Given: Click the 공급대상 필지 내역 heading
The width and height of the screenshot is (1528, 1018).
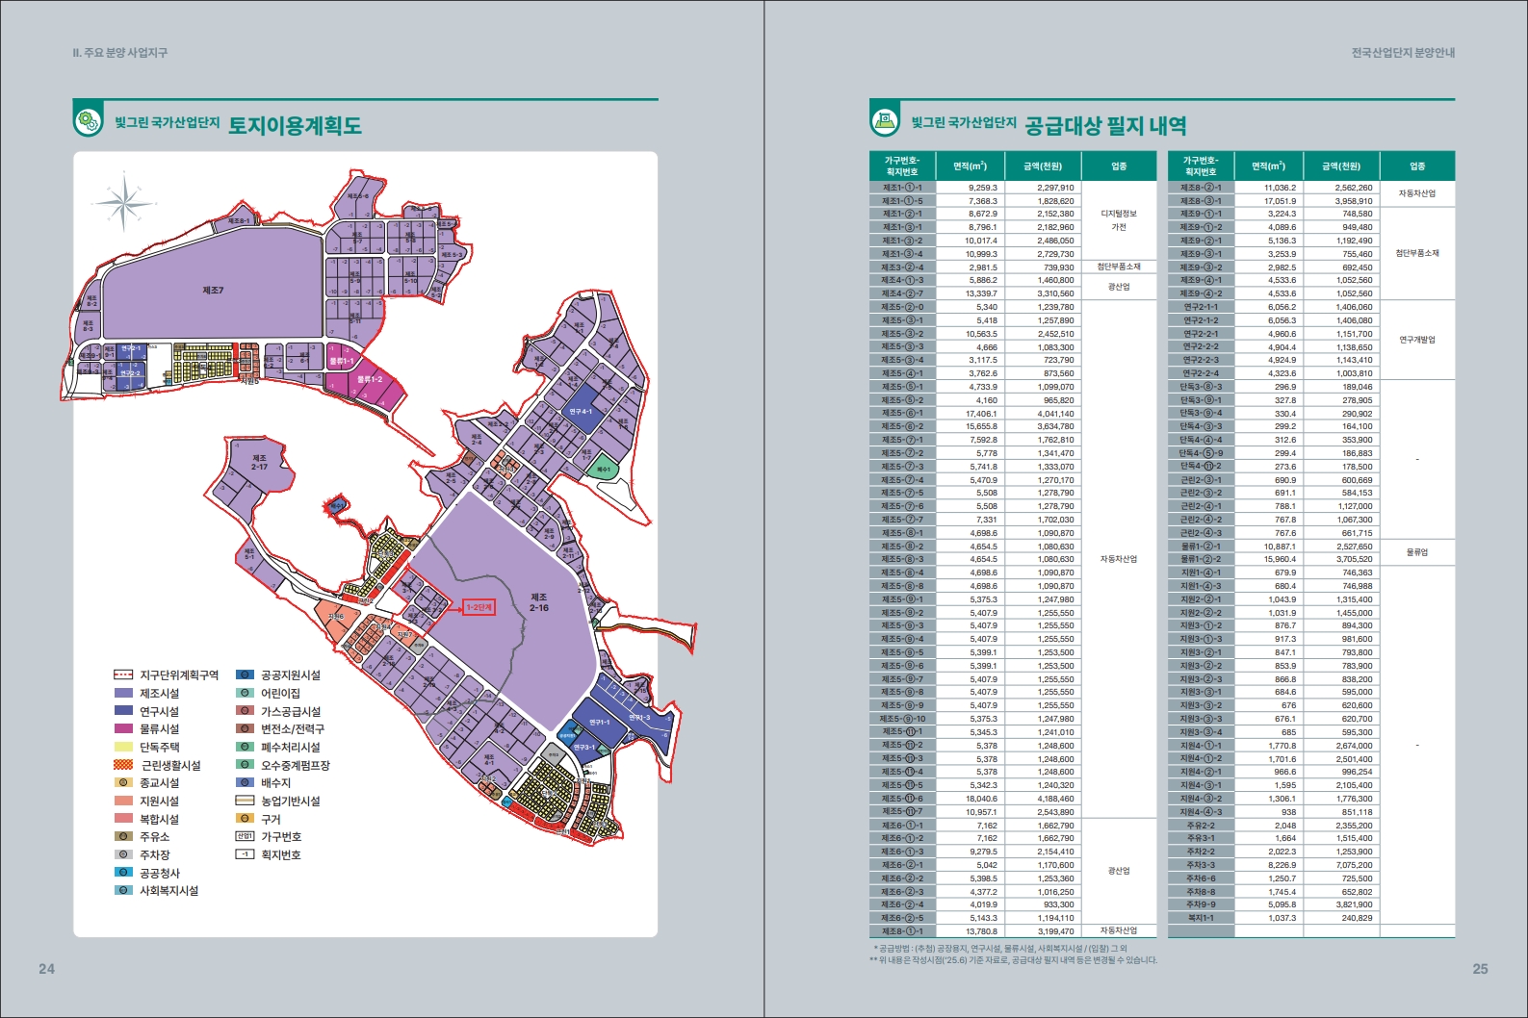Looking at the screenshot, I should click(1105, 125).
